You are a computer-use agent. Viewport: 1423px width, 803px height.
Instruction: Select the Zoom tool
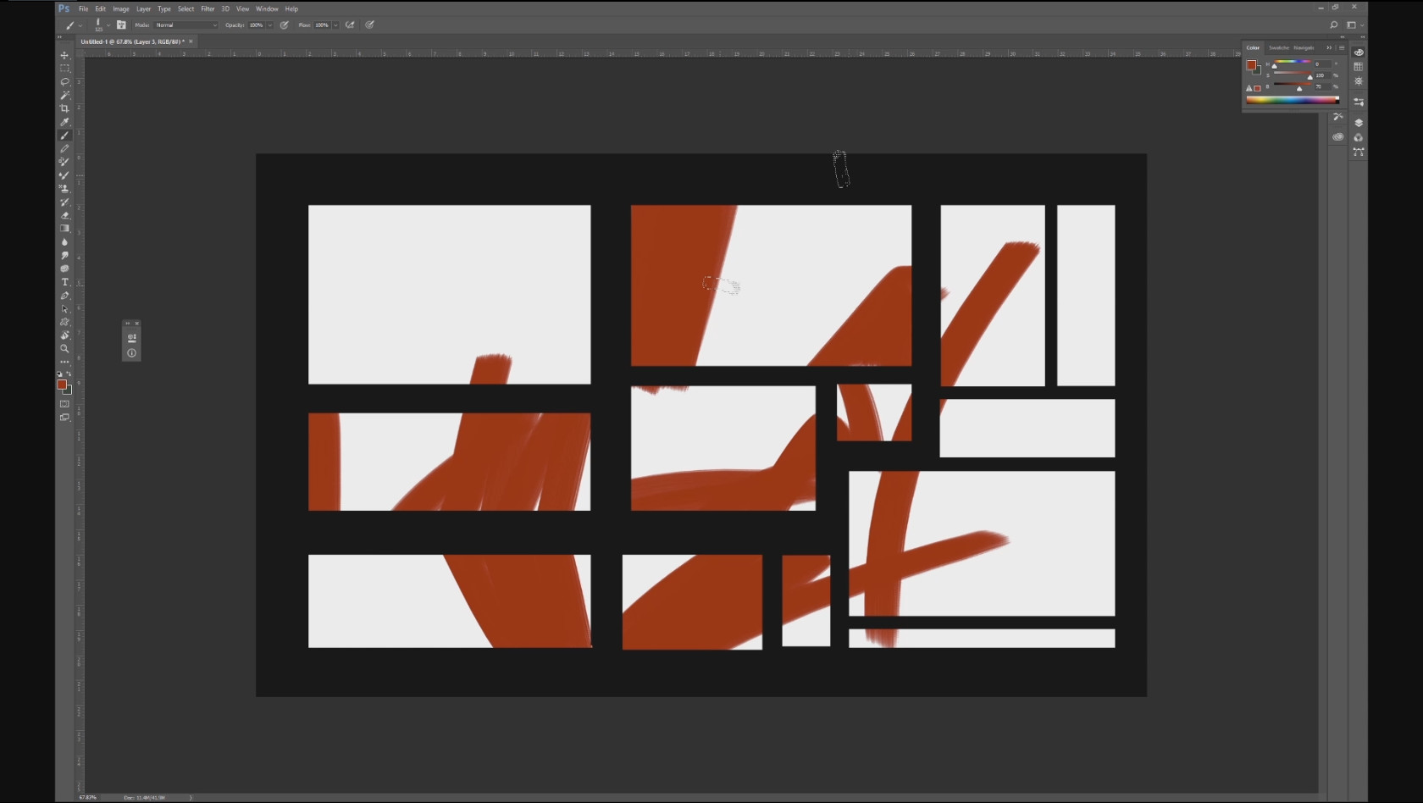pos(64,348)
